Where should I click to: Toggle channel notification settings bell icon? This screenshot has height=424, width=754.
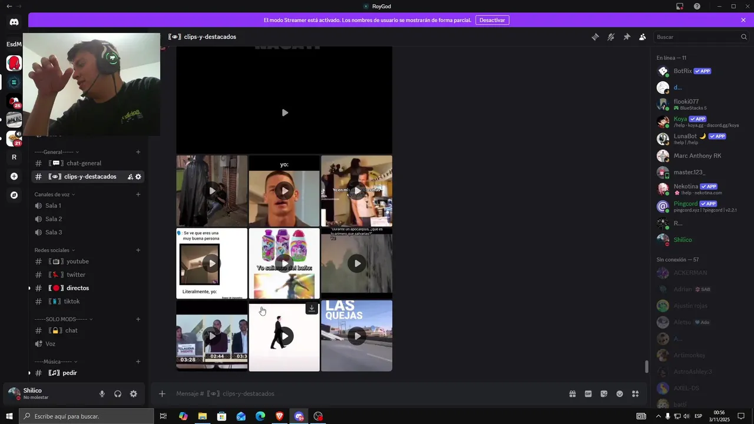(x=611, y=37)
